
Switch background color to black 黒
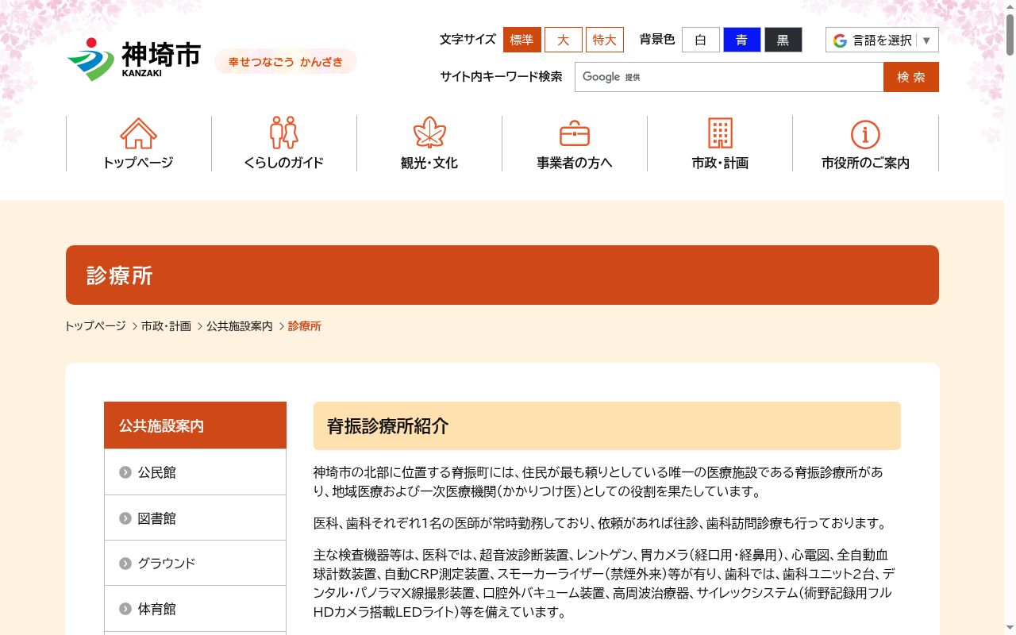click(x=783, y=40)
